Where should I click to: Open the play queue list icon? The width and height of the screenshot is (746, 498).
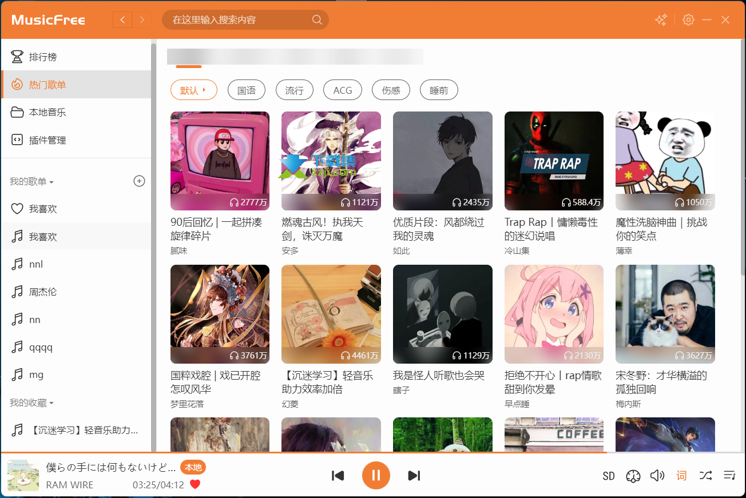(729, 476)
